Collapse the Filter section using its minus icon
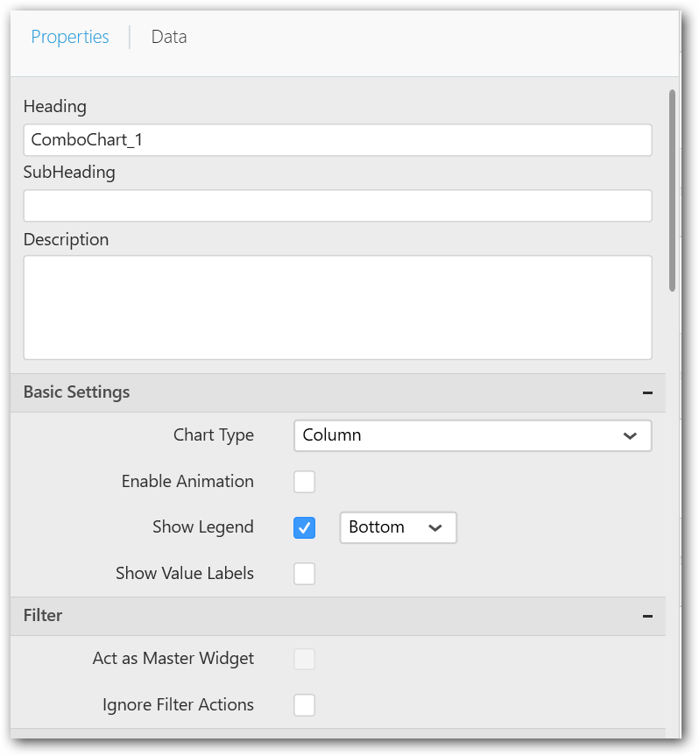This screenshot has width=699, height=756. coord(647,617)
